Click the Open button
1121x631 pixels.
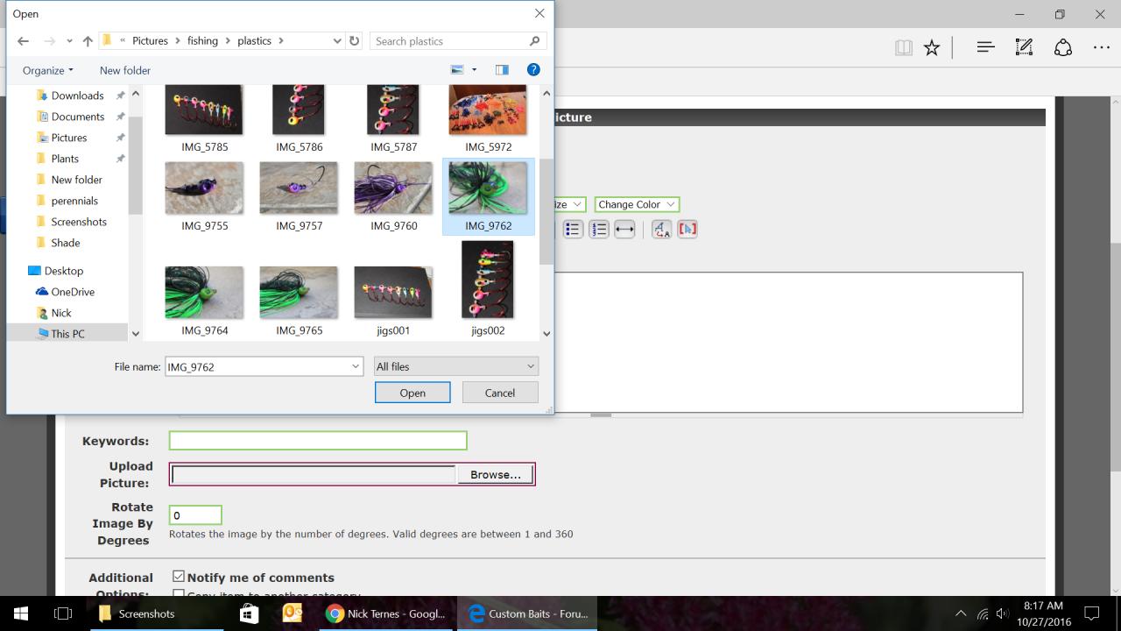(412, 393)
